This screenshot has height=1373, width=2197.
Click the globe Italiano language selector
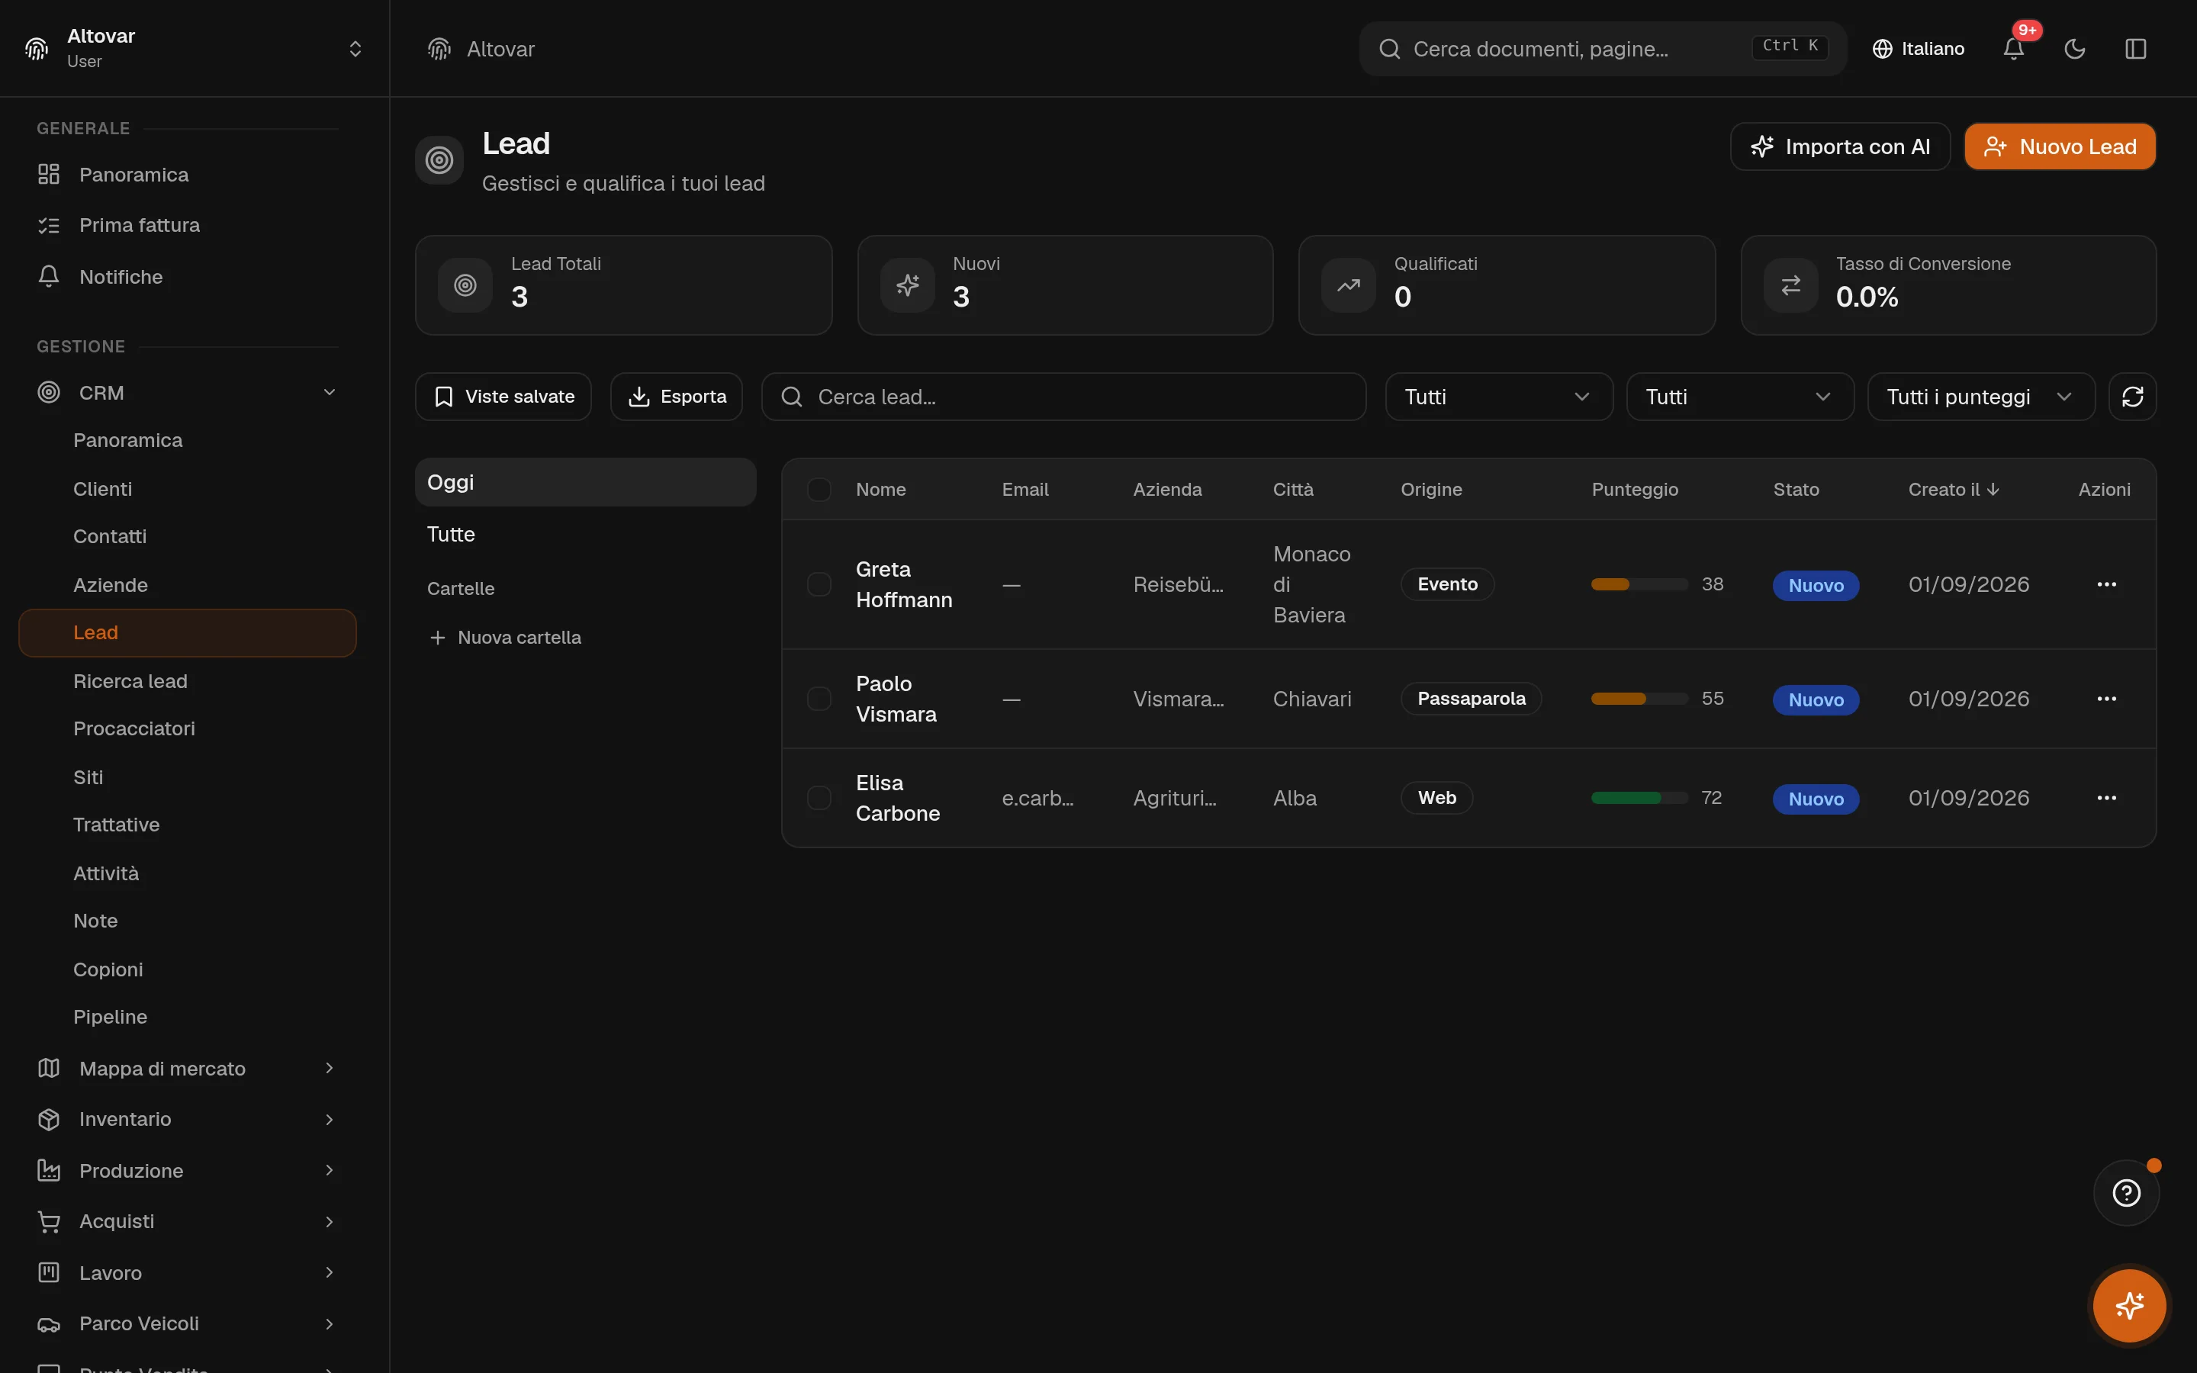pos(1917,49)
